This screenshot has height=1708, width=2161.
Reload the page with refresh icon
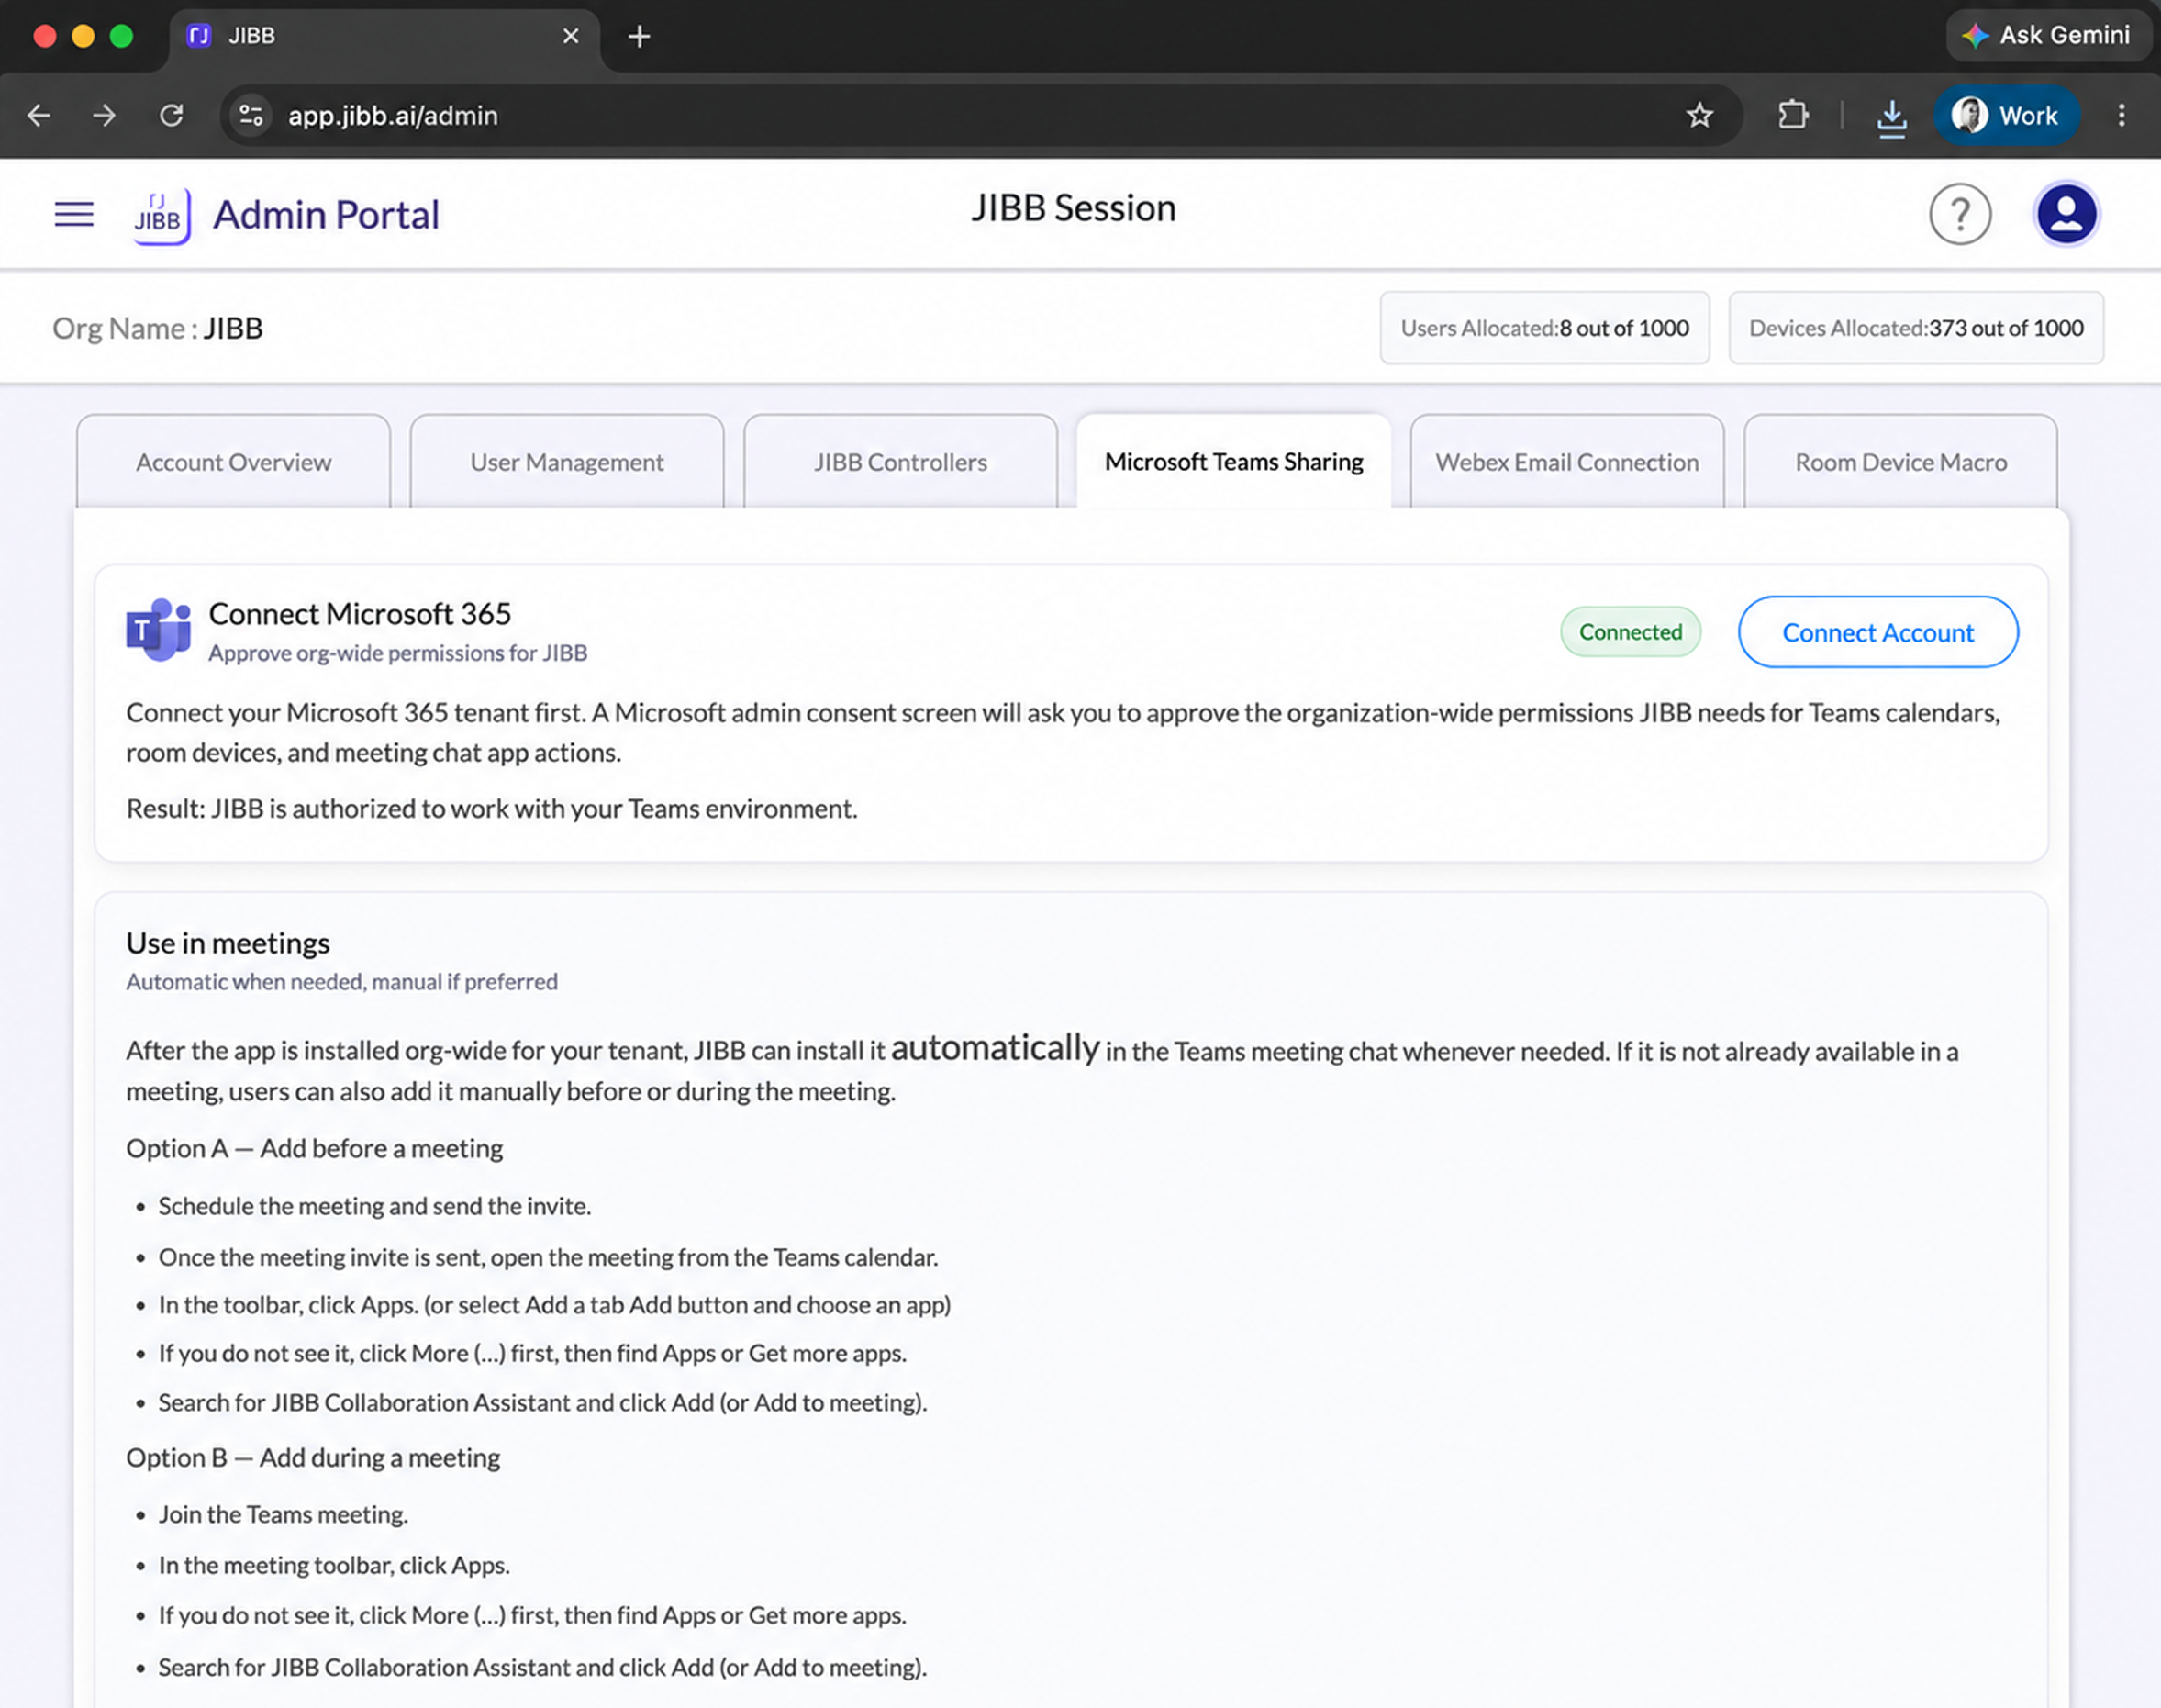point(172,116)
